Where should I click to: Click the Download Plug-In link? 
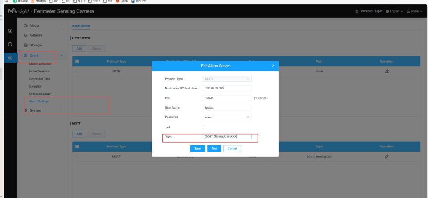tap(371, 11)
